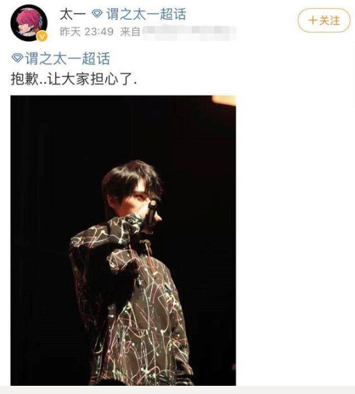The width and height of the screenshot is (355, 394).
Task: Click the orange stage light in the photo corner
Action: (224, 100)
